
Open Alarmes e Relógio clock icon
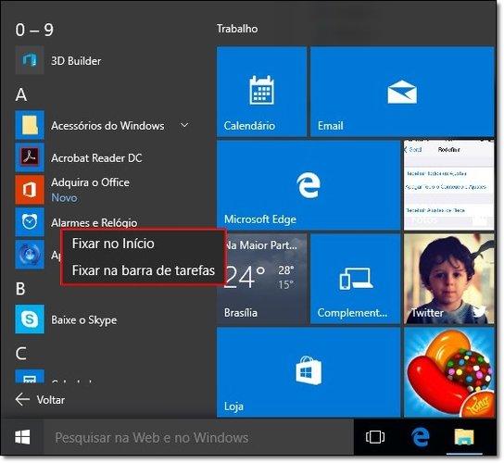[x=30, y=222]
